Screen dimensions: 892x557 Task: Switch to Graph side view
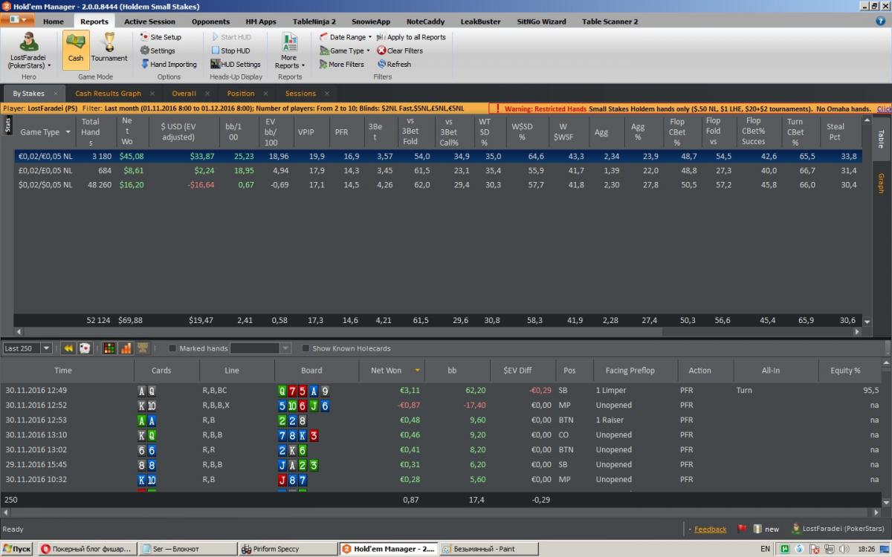(x=882, y=183)
